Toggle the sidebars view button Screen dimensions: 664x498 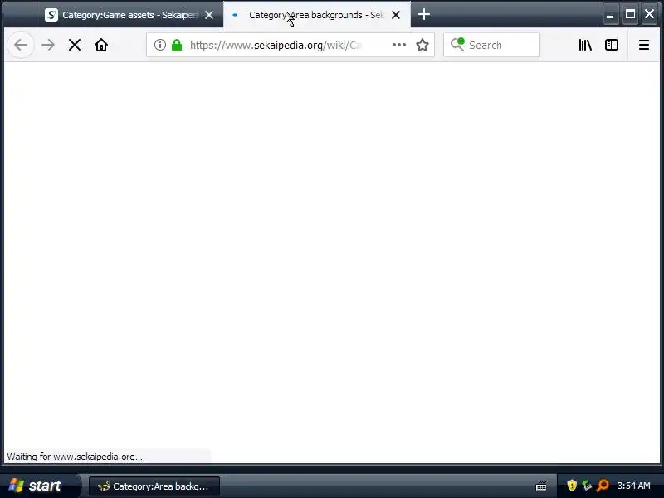point(612,45)
